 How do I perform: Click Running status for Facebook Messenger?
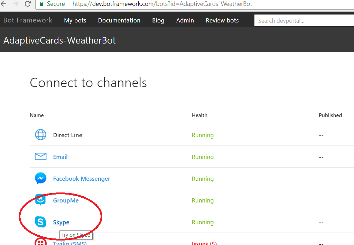point(203,179)
